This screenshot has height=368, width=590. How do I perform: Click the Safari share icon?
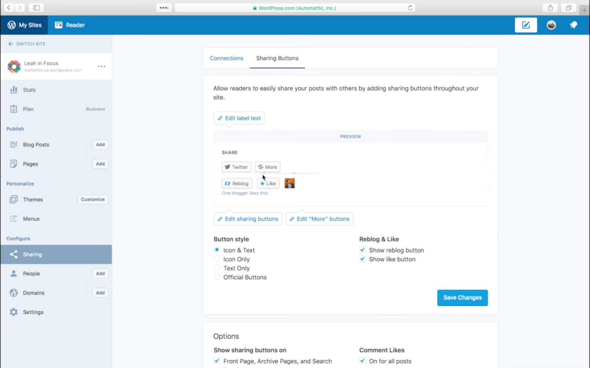550,8
